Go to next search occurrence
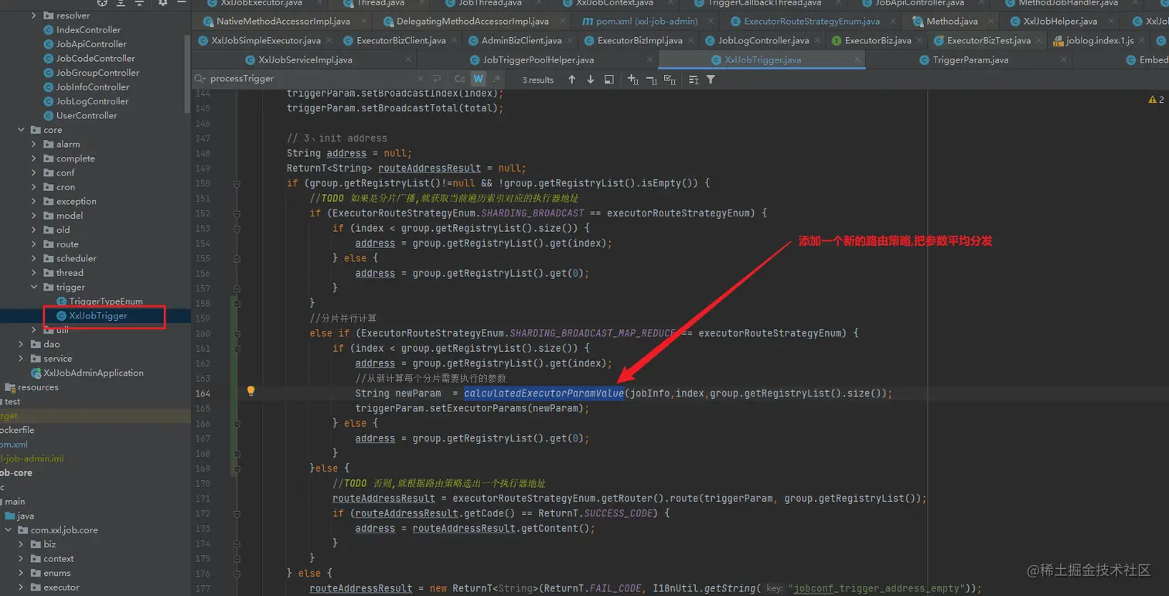The height and width of the screenshot is (596, 1169). pos(591,79)
